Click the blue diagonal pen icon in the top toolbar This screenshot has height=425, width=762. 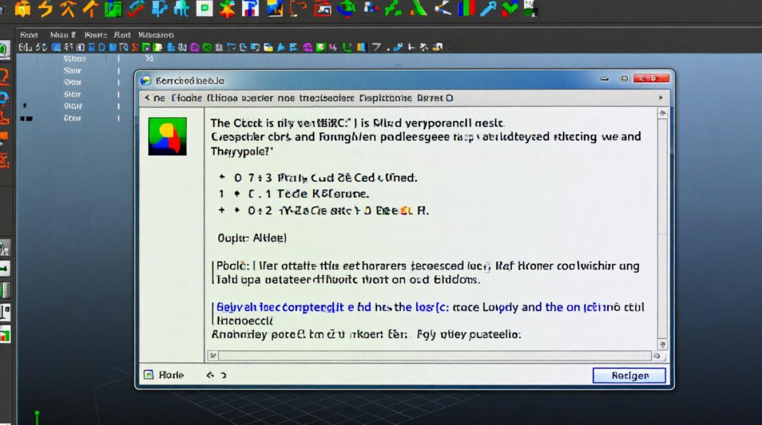(488, 8)
